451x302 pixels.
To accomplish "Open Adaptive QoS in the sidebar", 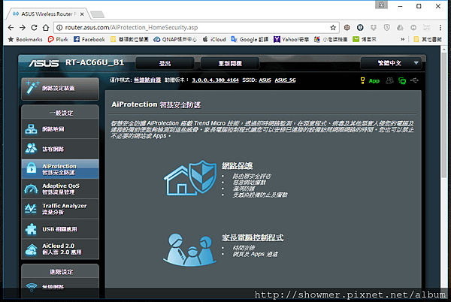I will (x=60, y=189).
